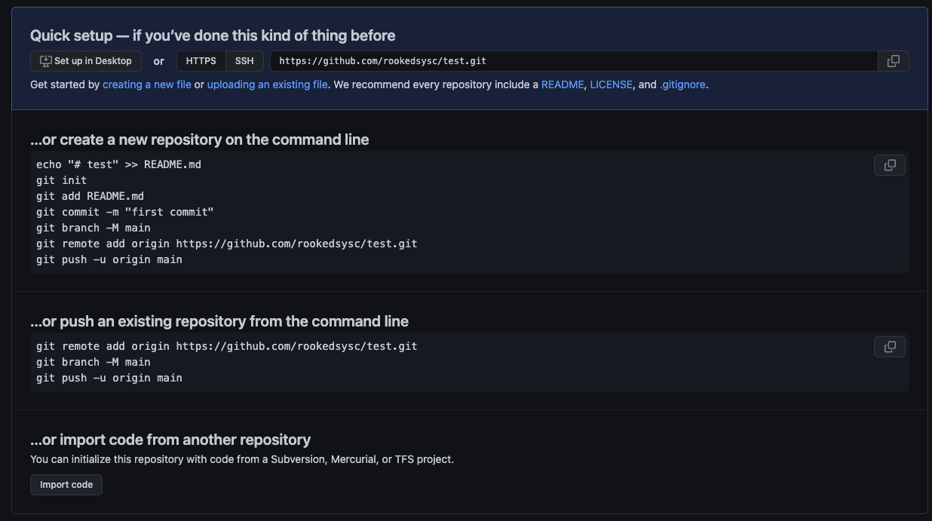Click the git commit -m "first commit" line
Screen dimensions: 932x521
point(124,212)
